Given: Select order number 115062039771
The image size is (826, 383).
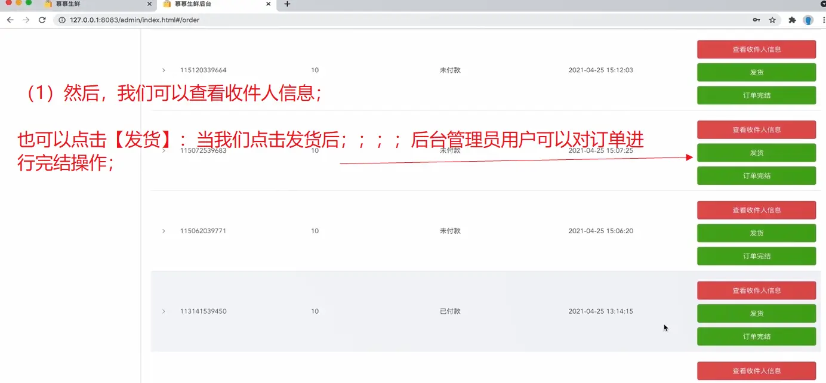Looking at the screenshot, I should point(204,231).
